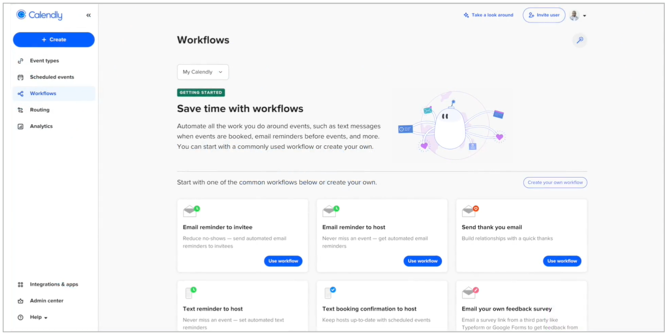Expand the account menu arrow next to avatar
The width and height of the screenshot is (667, 335).
[x=585, y=16]
